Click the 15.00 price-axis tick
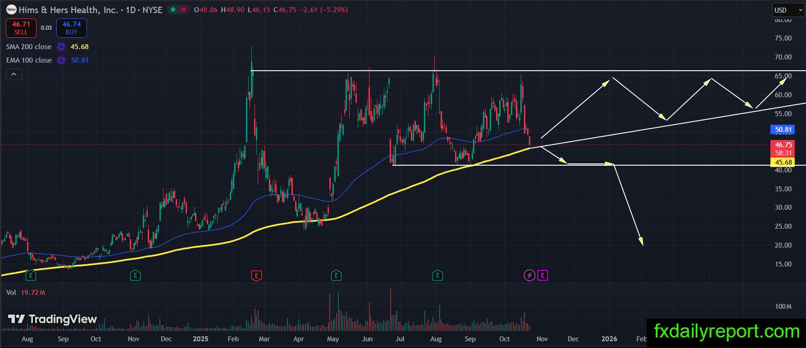This screenshot has width=806, height=348. coord(783,264)
